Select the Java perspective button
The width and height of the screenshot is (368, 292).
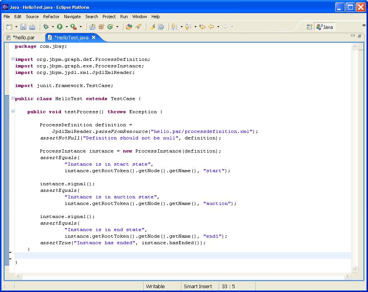pyautogui.click(x=324, y=27)
